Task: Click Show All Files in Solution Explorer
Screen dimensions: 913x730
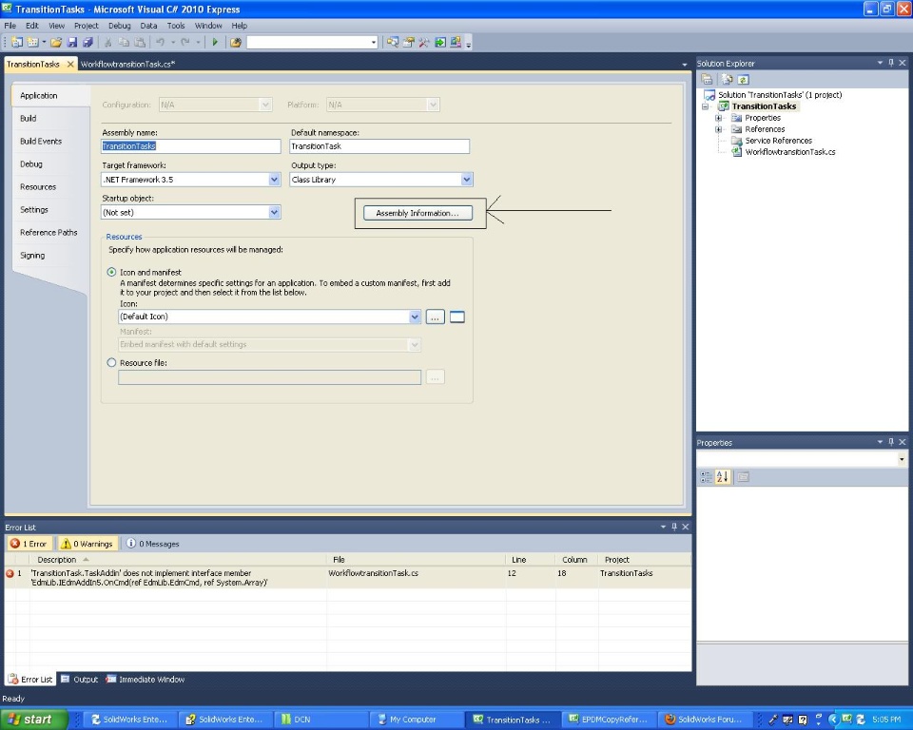Action: (x=727, y=79)
